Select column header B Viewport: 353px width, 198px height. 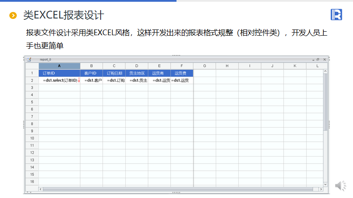pos(91,66)
